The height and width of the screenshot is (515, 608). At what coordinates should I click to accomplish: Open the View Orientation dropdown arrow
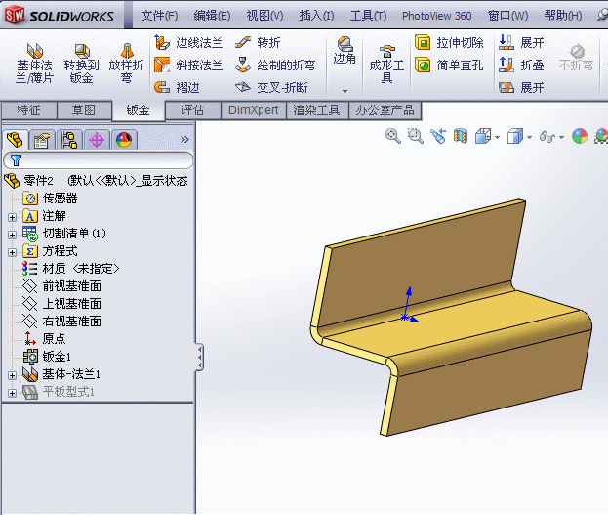pyautogui.click(x=498, y=137)
